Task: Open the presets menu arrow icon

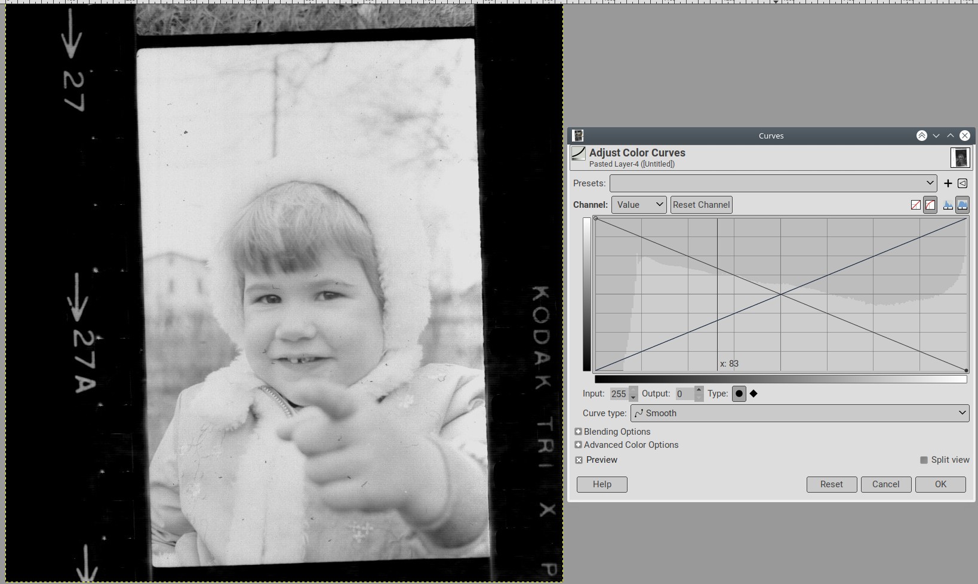Action: pyautogui.click(x=962, y=183)
